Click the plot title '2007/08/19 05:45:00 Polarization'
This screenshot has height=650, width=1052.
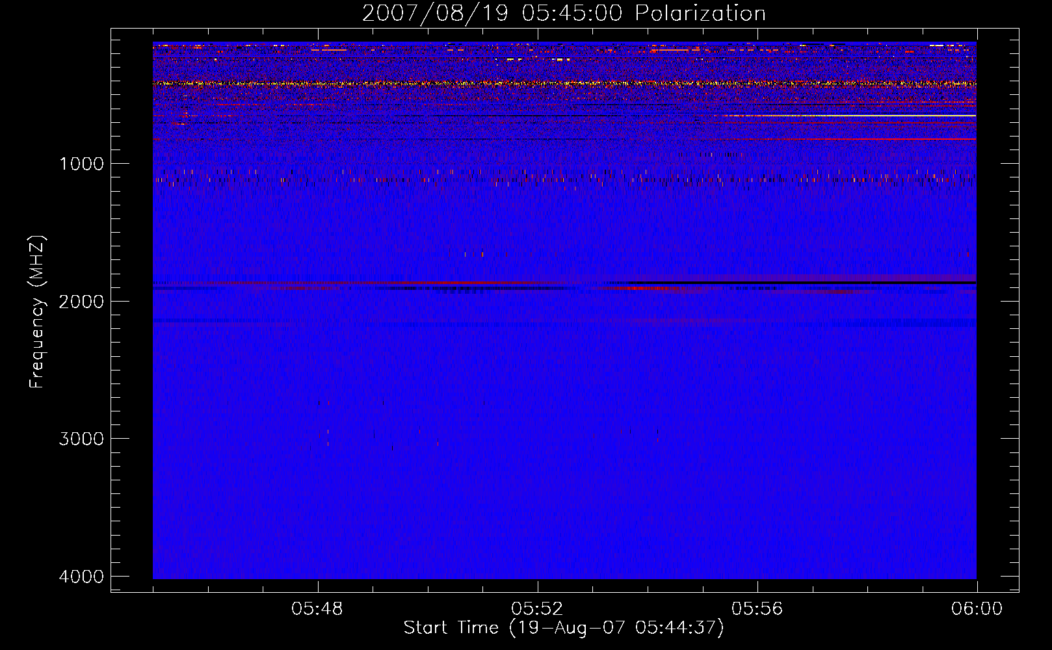pyautogui.click(x=564, y=14)
